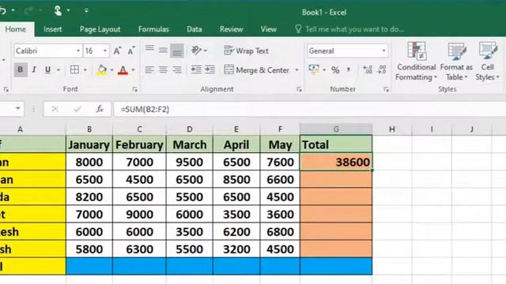The height and width of the screenshot is (284, 506).
Task: Click the Borders icon
Action: pyautogui.click(x=74, y=70)
